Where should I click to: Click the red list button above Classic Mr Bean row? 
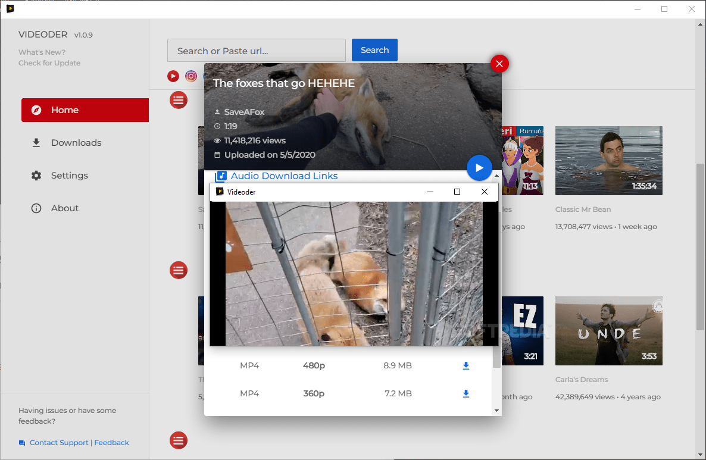pyautogui.click(x=179, y=100)
